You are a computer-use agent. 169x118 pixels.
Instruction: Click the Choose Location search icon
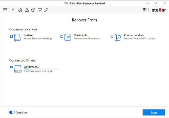pyautogui.click(x=118, y=38)
